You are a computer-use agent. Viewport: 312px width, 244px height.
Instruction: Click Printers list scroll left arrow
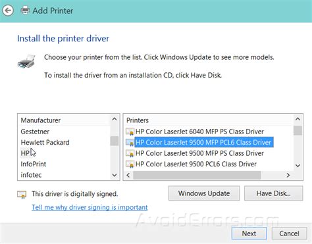128,175
